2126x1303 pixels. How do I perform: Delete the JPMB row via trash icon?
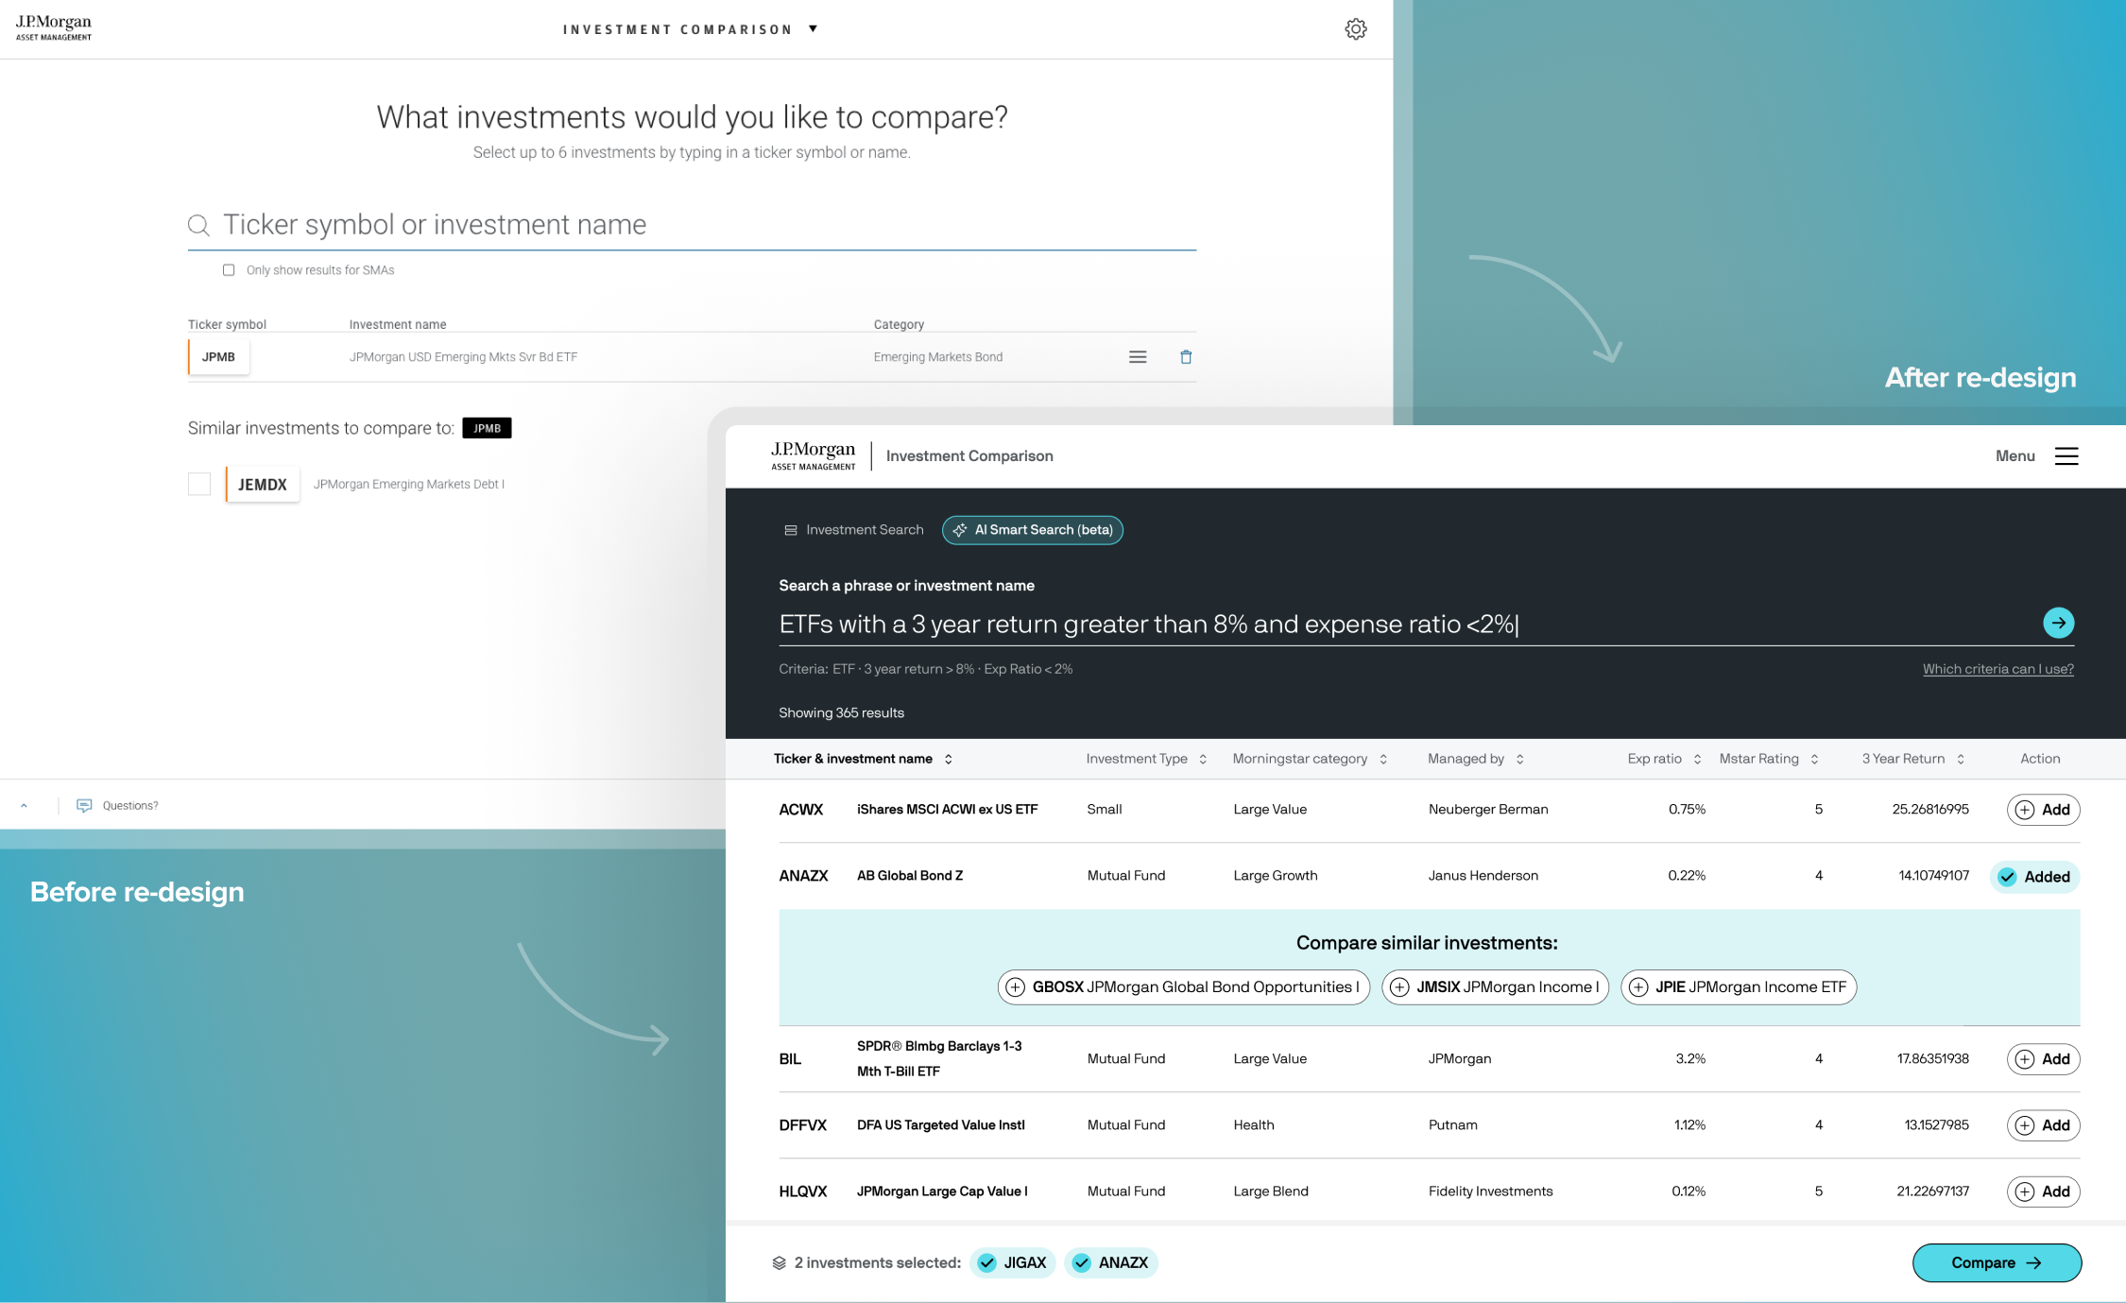pyautogui.click(x=1185, y=357)
